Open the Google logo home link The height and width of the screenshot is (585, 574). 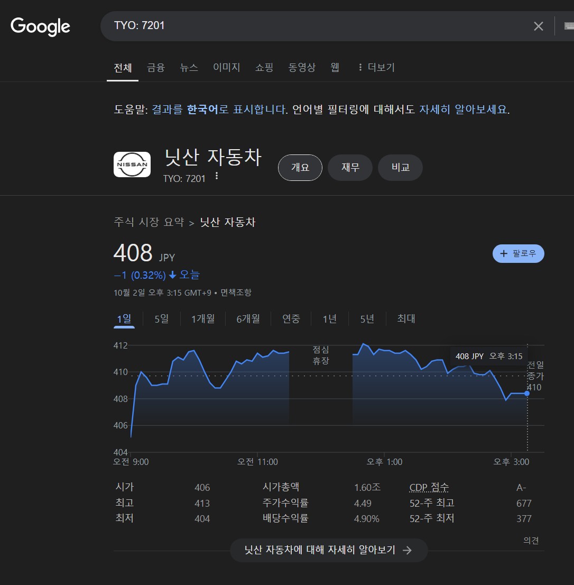tap(40, 26)
